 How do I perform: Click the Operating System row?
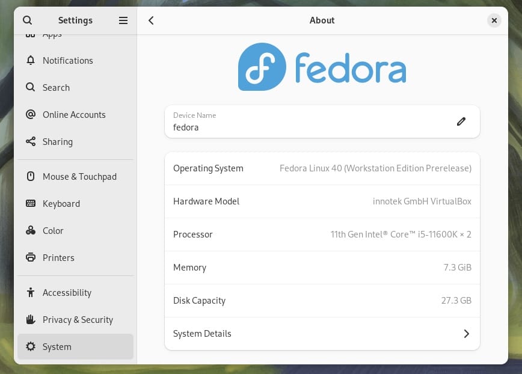click(x=322, y=168)
